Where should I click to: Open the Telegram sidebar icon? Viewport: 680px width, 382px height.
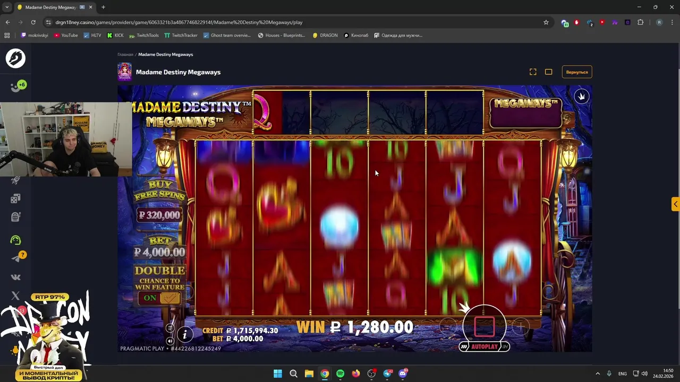pyautogui.click(x=16, y=258)
